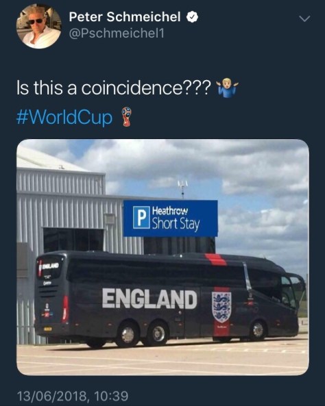The width and height of the screenshot is (325, 406).
Task: Click the Three Lions crest on the bus
Action: (221, 307)
